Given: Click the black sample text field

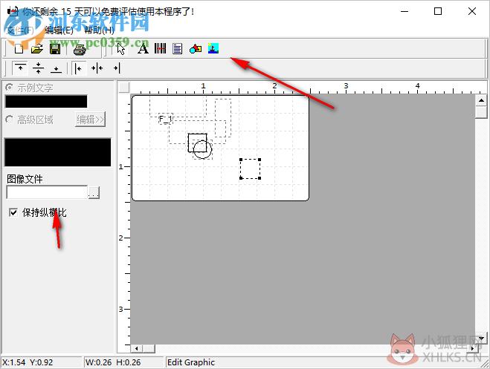Looking at the screenshot, I should pyautogui.click(x=46, y=102).
